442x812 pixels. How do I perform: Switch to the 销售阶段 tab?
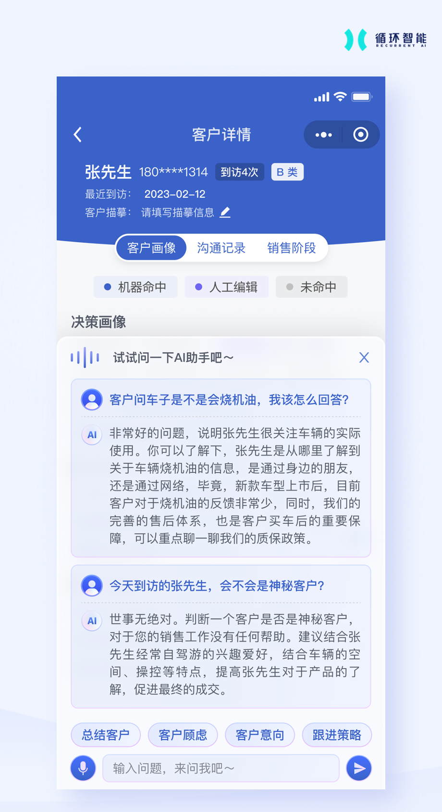(x=291, y=248)
